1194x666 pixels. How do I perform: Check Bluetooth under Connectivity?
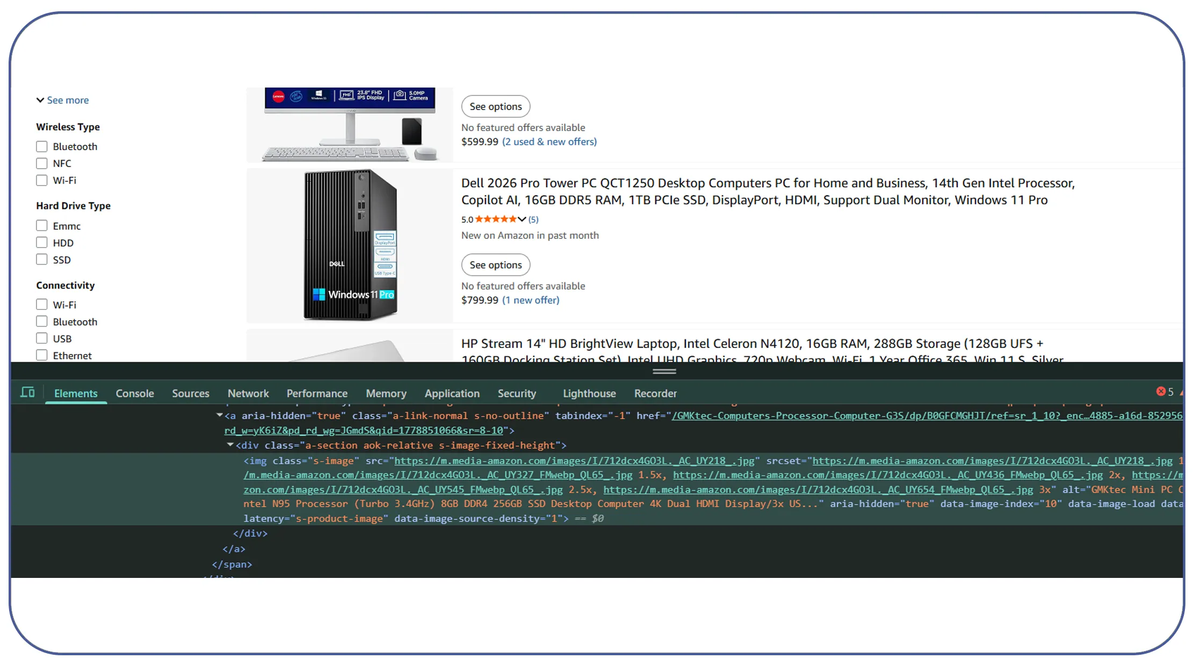[42, 322]
